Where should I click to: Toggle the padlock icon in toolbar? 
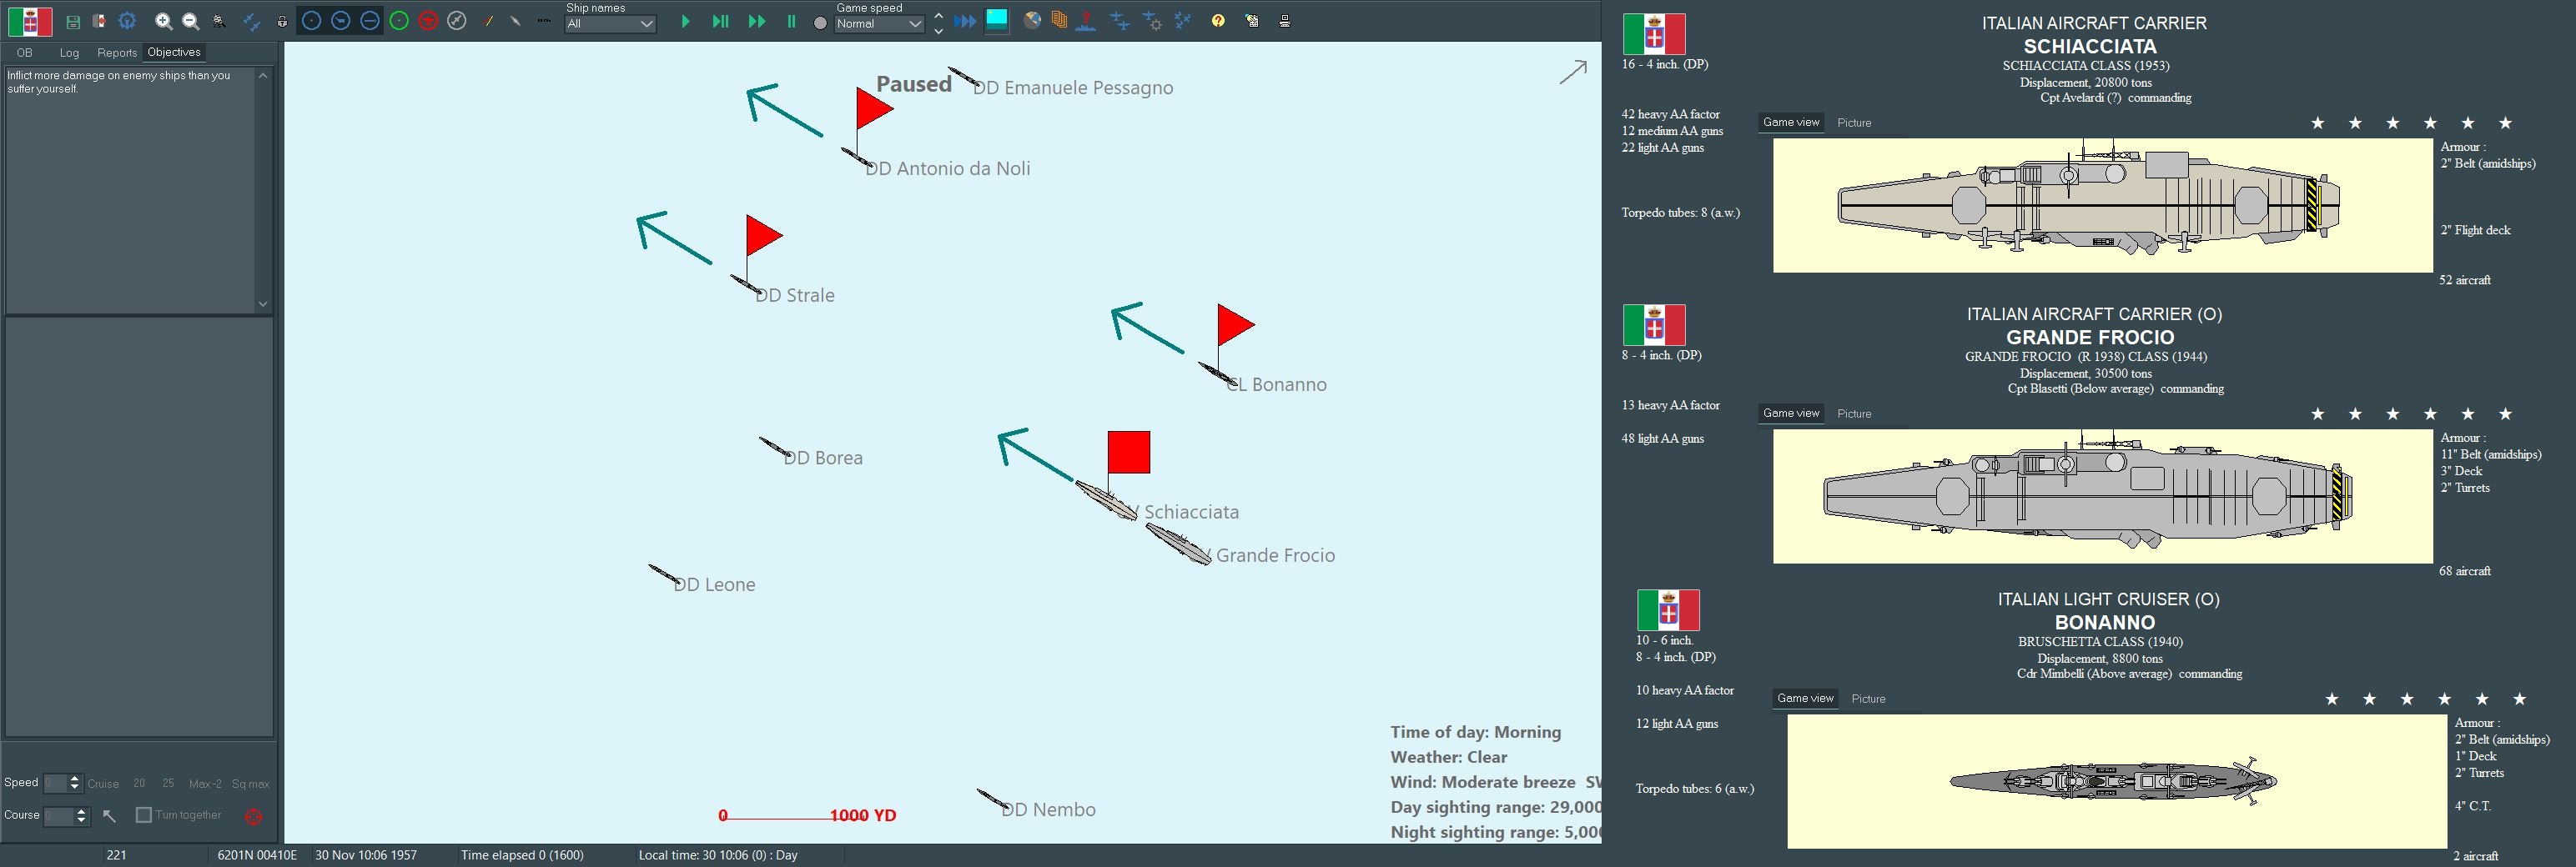[282, 21]
